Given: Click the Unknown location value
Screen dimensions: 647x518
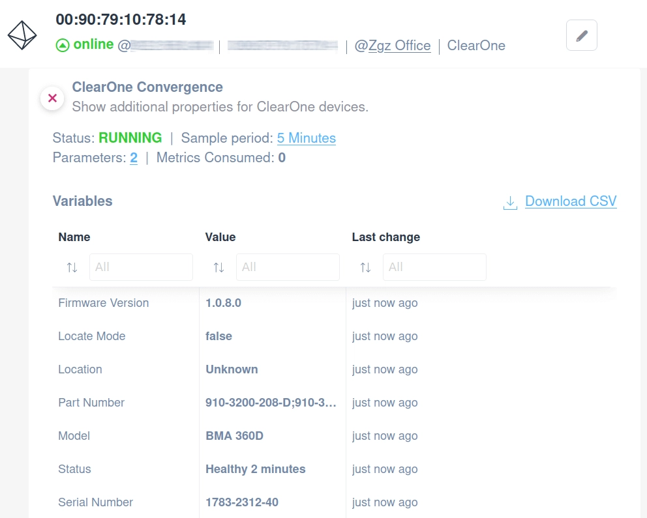Looking at the screenshot, I should click(232, 369).
